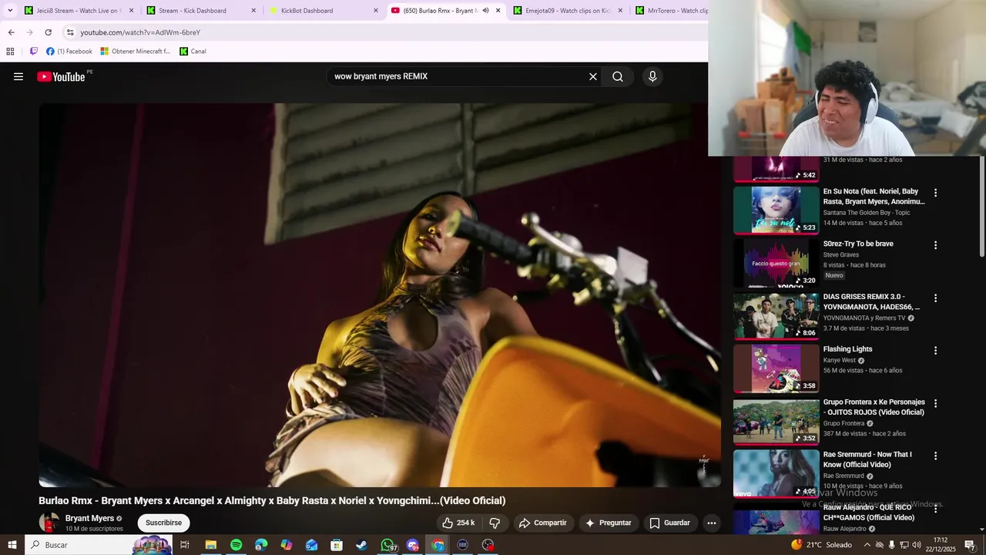Click the address bar URL
The image size is (986, 555).
click(140, 32)
